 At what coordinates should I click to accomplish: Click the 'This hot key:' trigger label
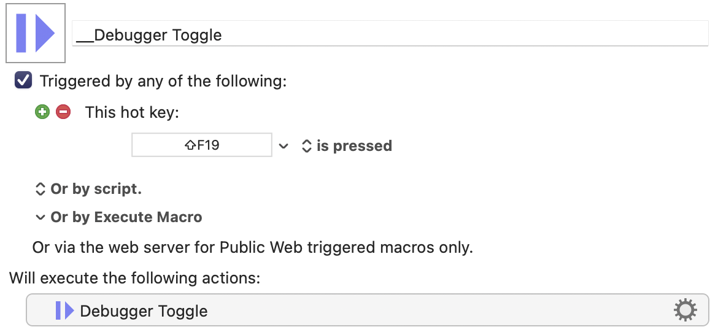(x=132, y=112)
